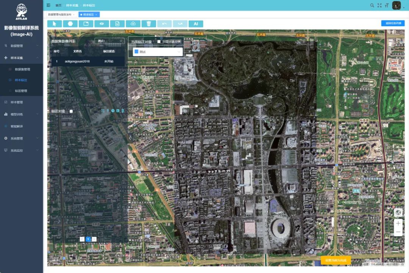Select the pointer arrow tool

click(x=55, y=24)
